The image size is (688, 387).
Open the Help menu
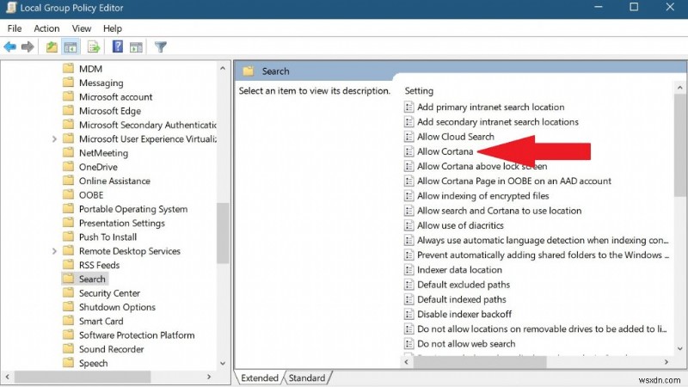coord(113,28)
